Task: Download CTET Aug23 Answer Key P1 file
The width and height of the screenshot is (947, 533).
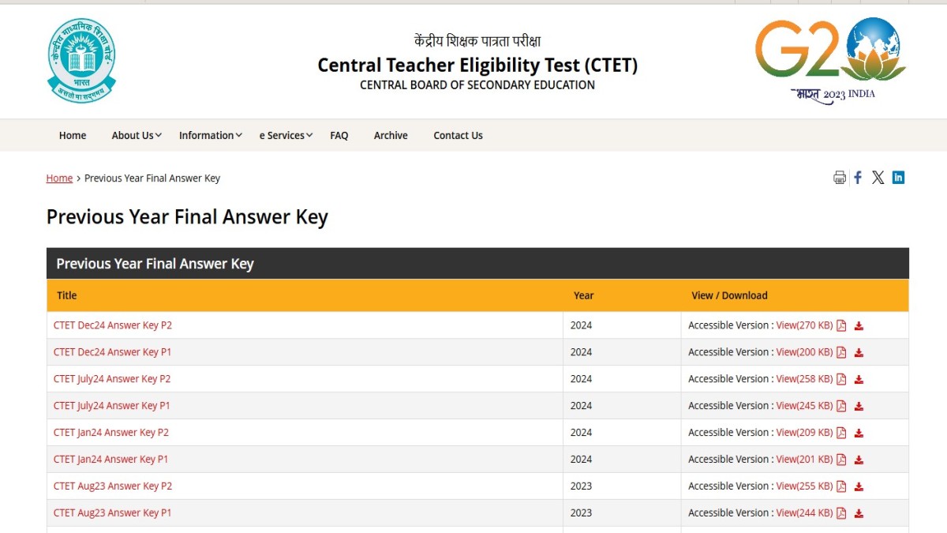Action: (x=859, y=514)
